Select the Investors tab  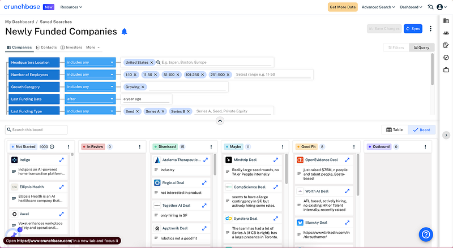click(x=71, y=47)
